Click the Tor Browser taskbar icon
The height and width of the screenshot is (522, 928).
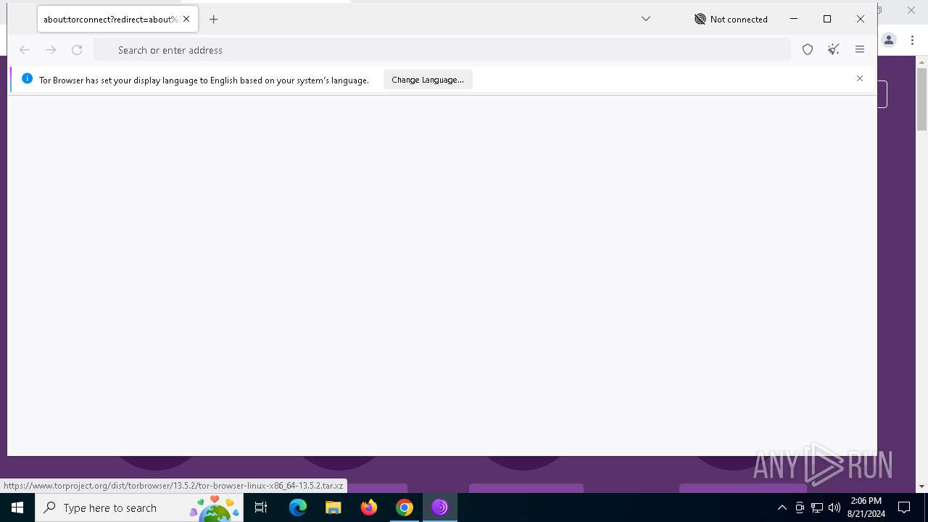(440, 507)
